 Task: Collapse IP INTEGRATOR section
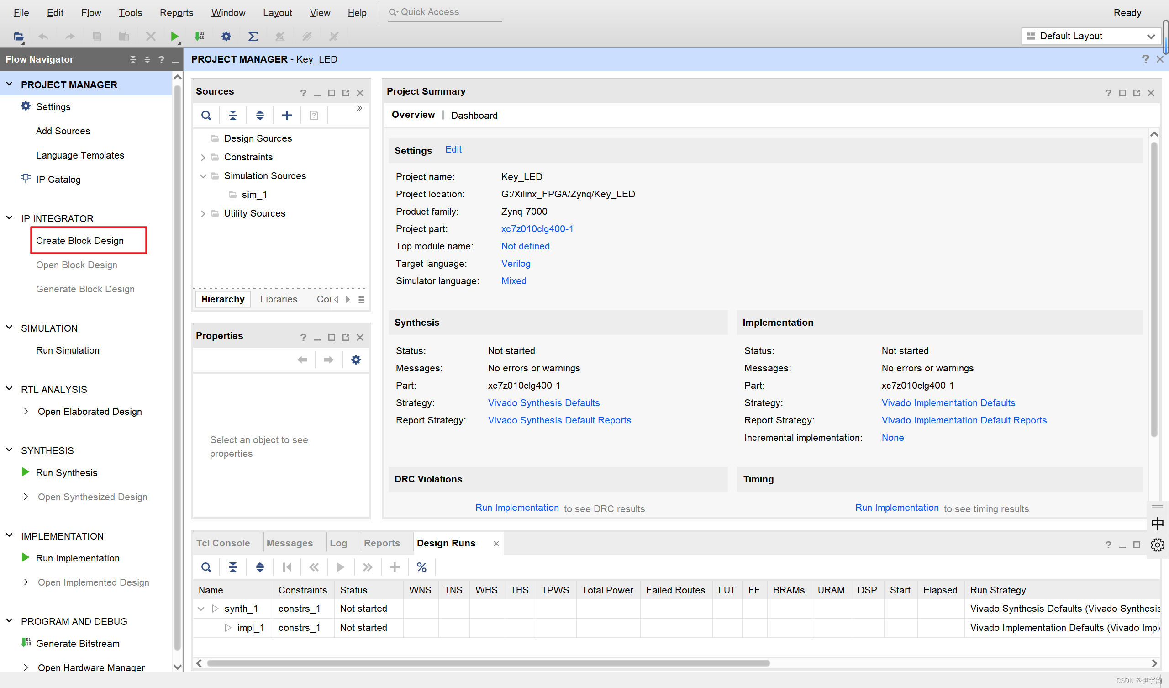[x=9, y=218]
